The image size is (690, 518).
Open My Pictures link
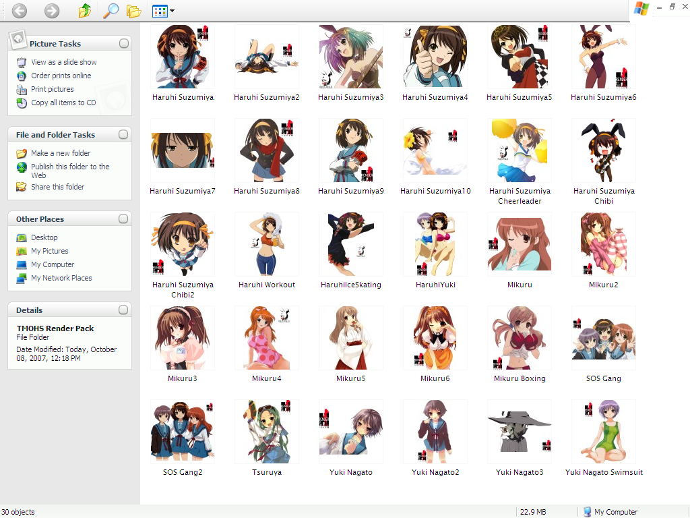50,251
